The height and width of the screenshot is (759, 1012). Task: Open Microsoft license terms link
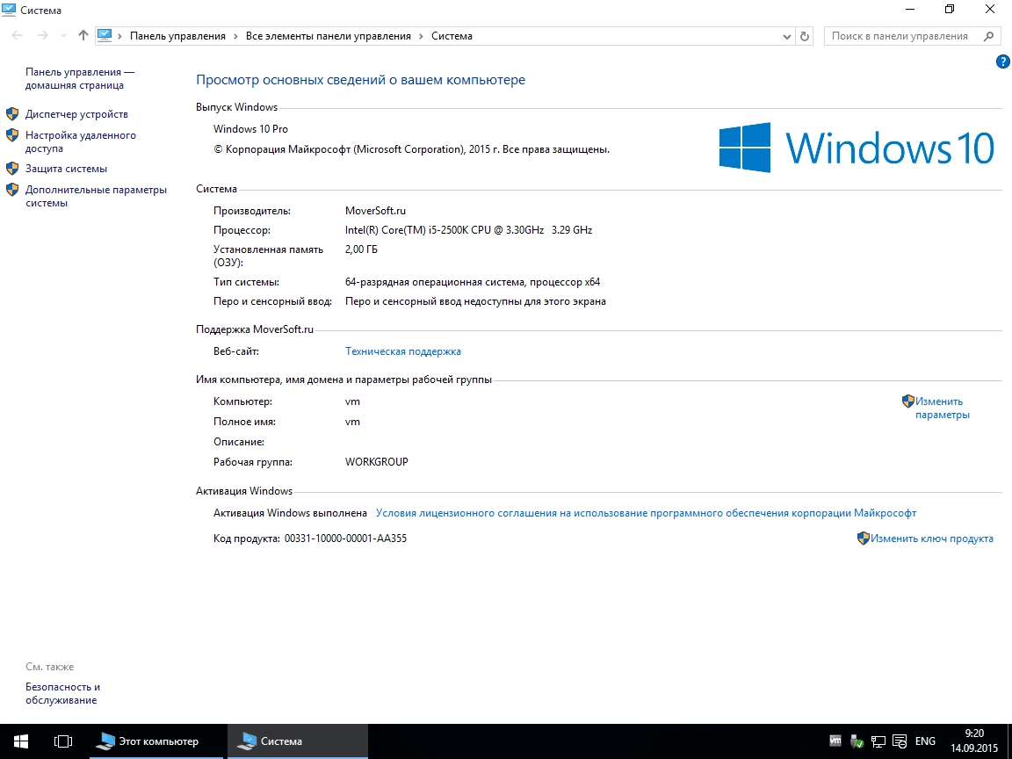[x=646, y=513]
